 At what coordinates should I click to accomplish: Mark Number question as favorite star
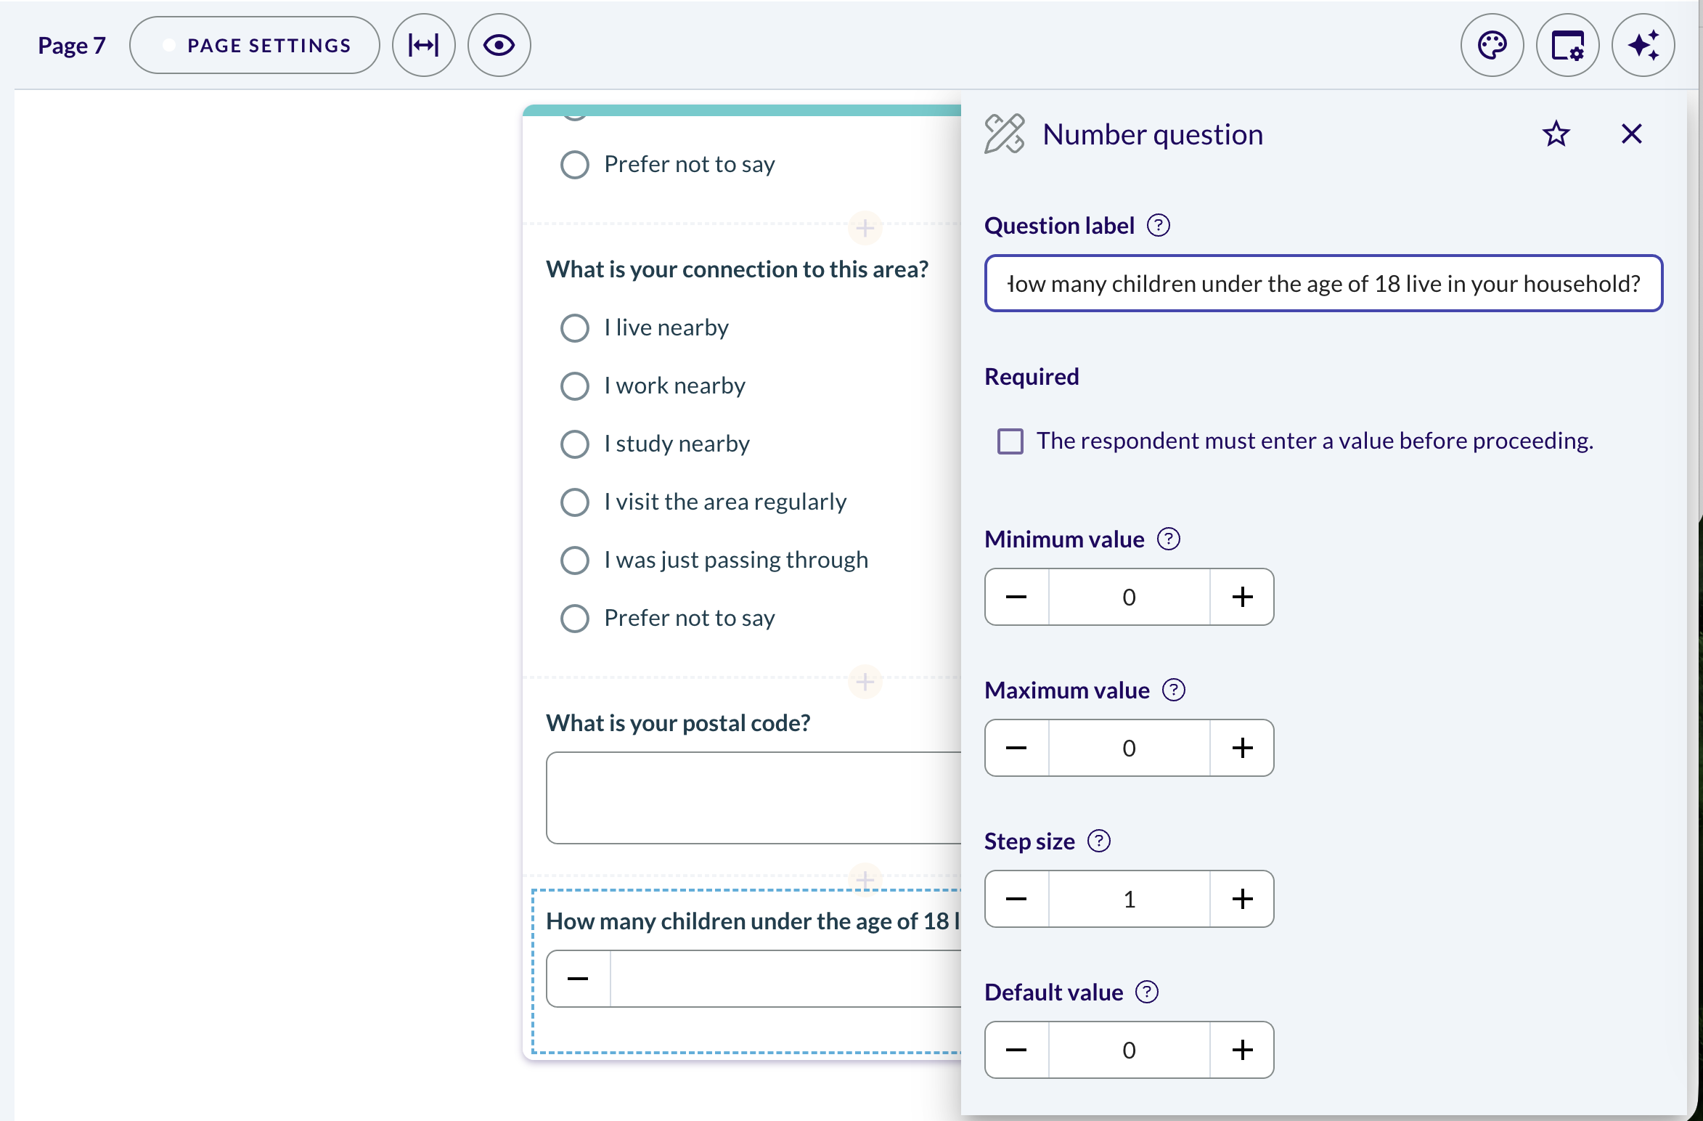pos(1556,134)
